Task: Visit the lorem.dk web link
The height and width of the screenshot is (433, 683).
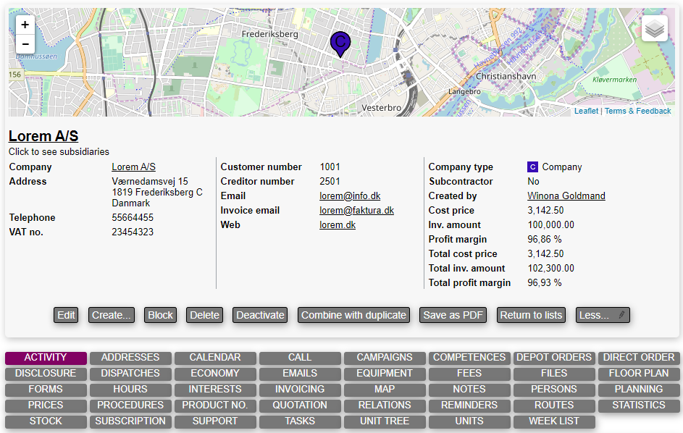Action: (x=338, y=225)
